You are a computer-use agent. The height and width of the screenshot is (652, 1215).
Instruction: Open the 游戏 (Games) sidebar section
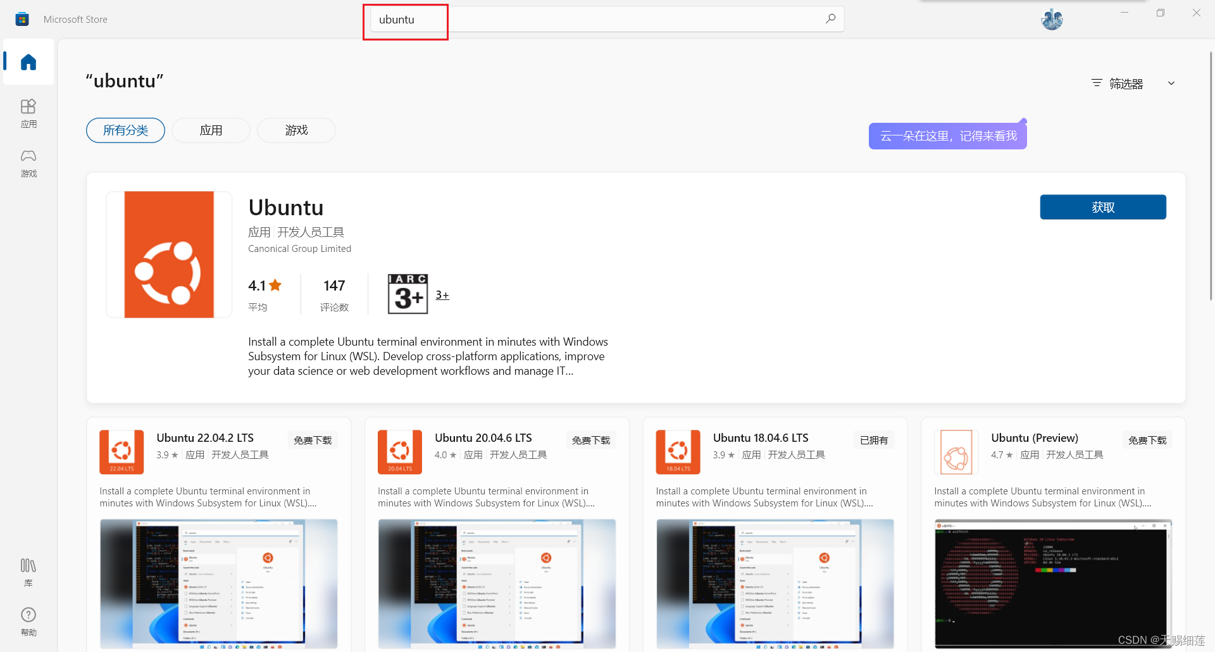(28, 163)
